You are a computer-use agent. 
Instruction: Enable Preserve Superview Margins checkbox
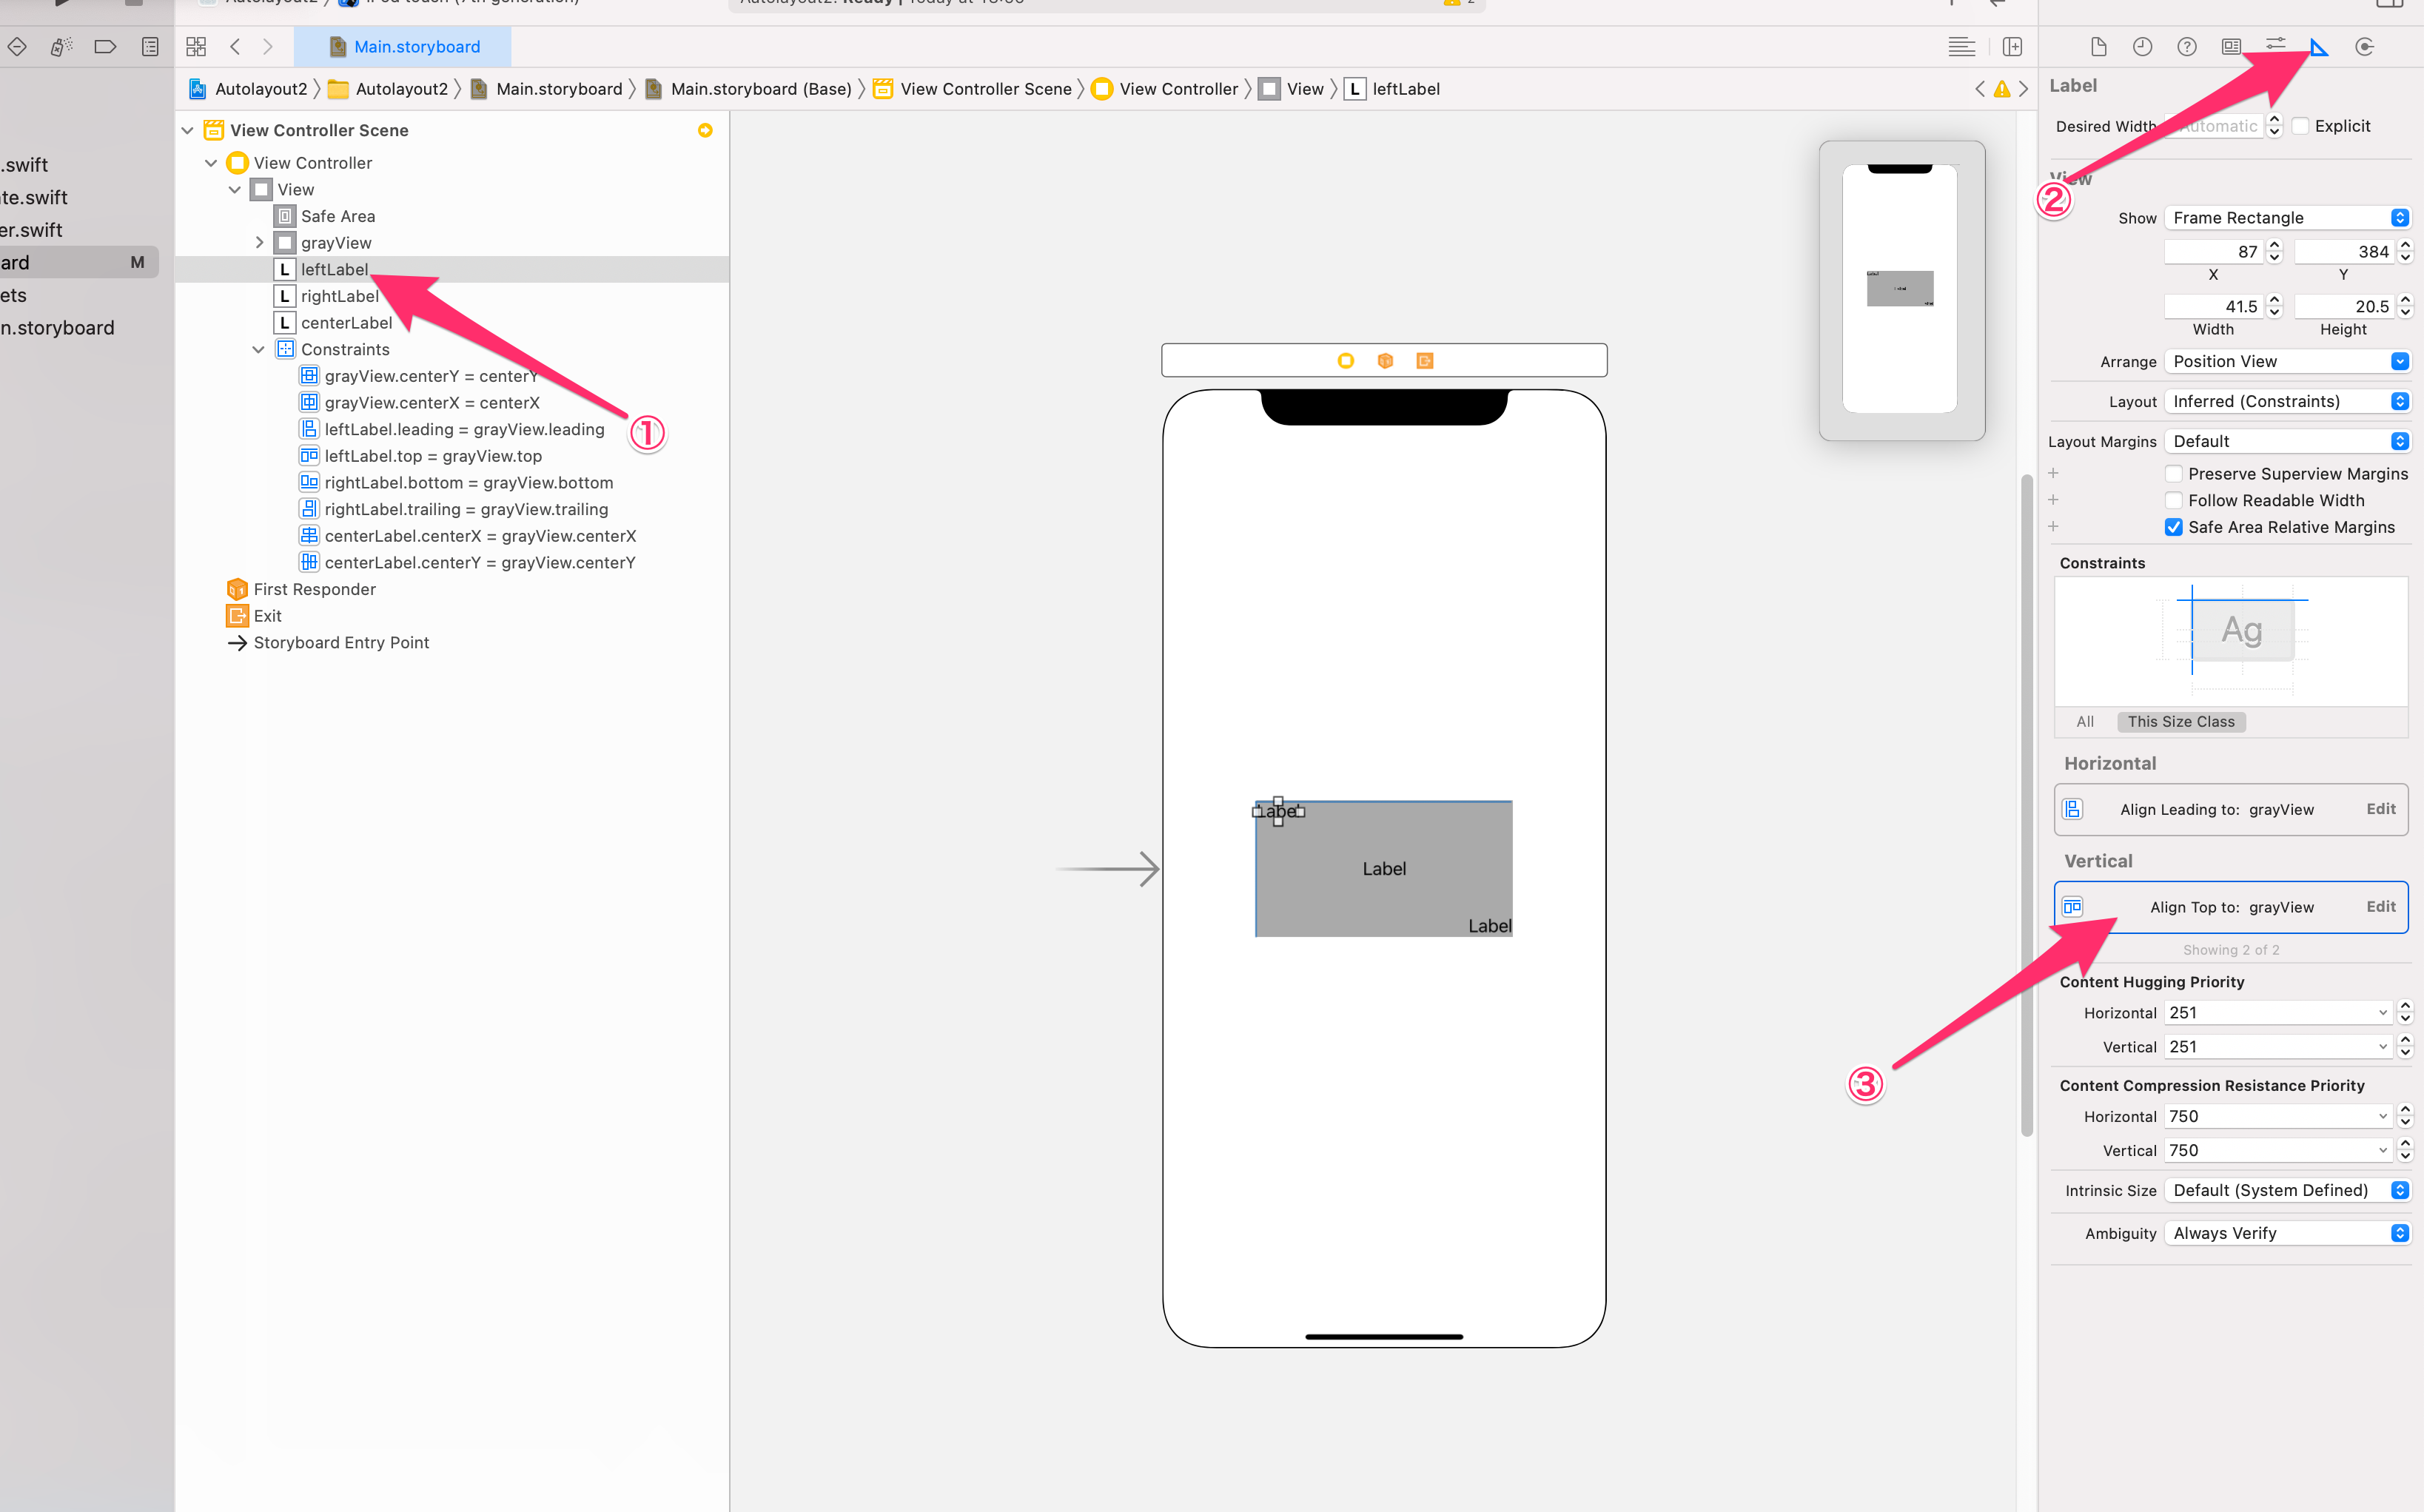[2173, 474]
